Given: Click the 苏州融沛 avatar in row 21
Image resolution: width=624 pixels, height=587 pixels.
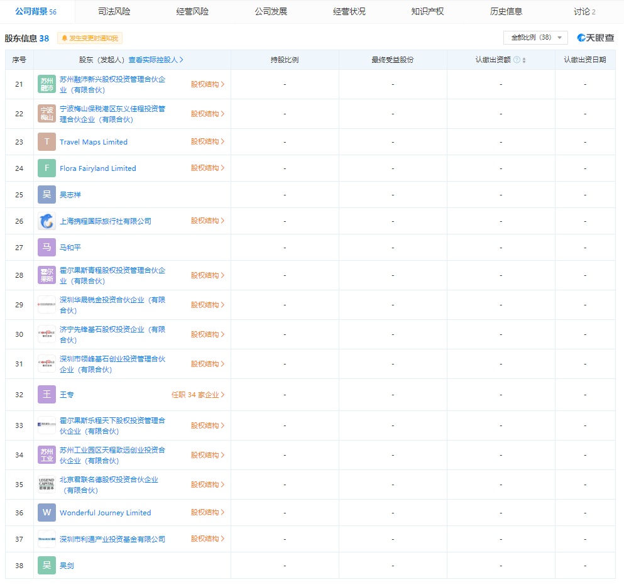Looking at the screenshot, I should pyautogui.click(x=47, y=84).
